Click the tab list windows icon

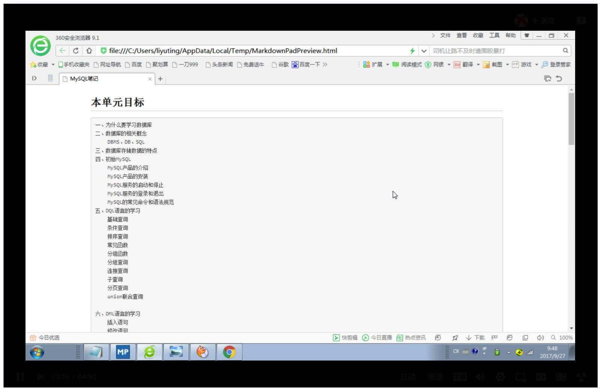tap(548, 78)
